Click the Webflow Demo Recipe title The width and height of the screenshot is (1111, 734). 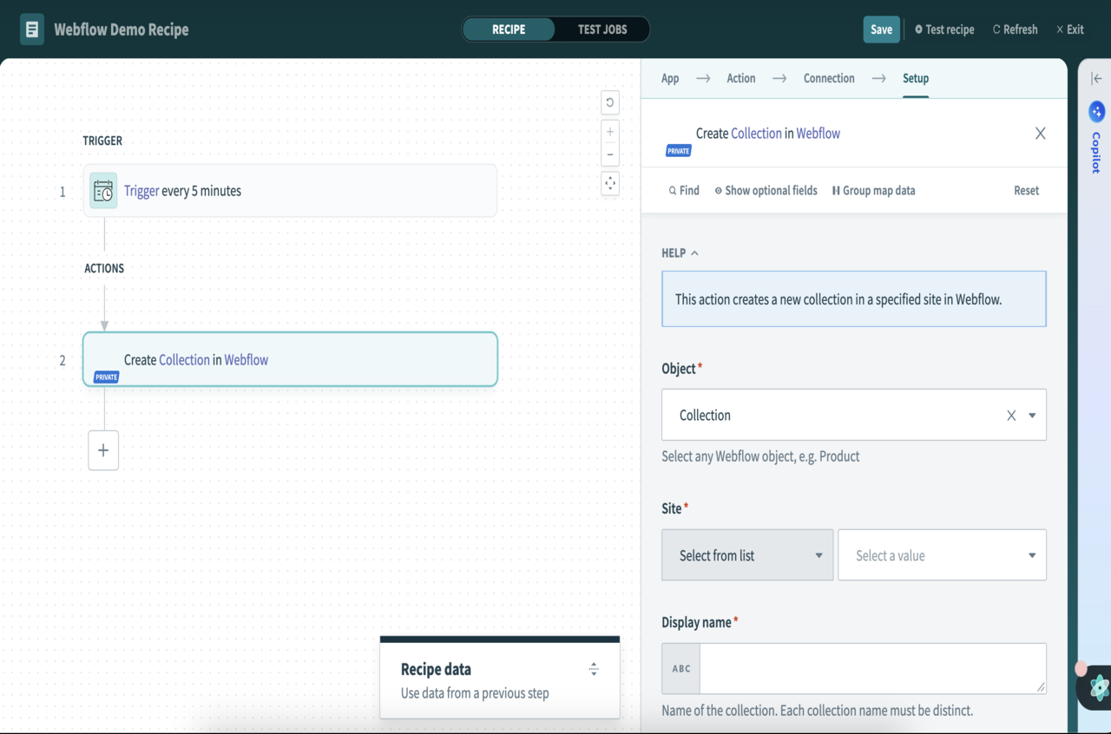(122, 29)
